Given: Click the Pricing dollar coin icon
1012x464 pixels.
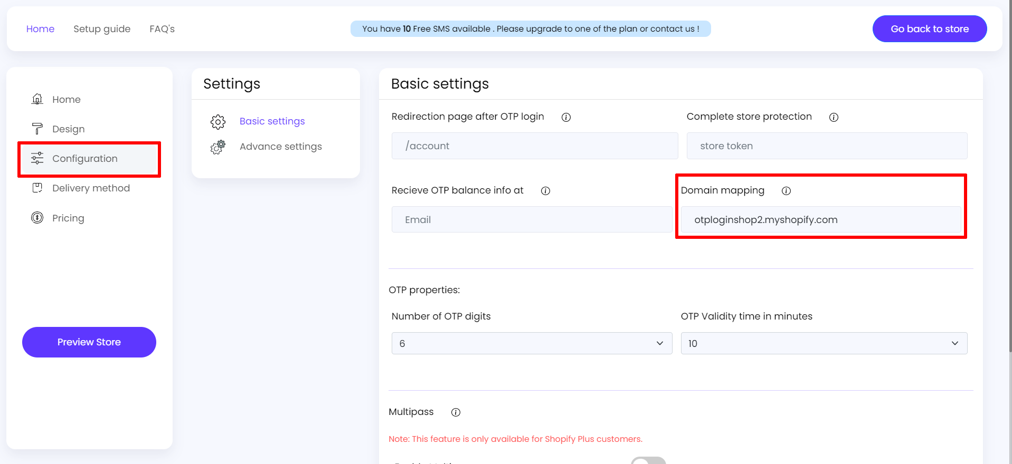Looking at the screenshot, I should (37, 218).
